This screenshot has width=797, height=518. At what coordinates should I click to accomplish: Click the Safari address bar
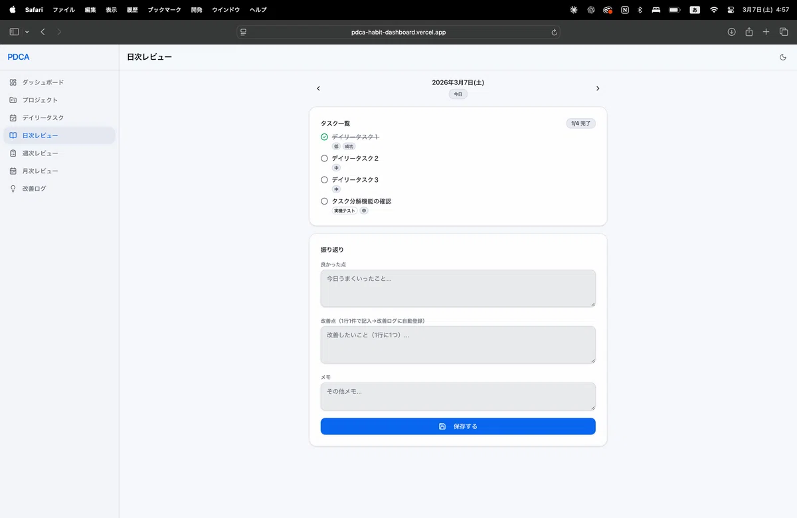(x=398, y=32)
